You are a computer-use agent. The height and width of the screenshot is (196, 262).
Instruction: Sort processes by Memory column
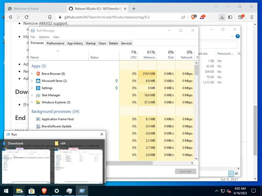[147, 55]
